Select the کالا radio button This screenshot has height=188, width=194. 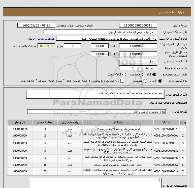(154, 74)
